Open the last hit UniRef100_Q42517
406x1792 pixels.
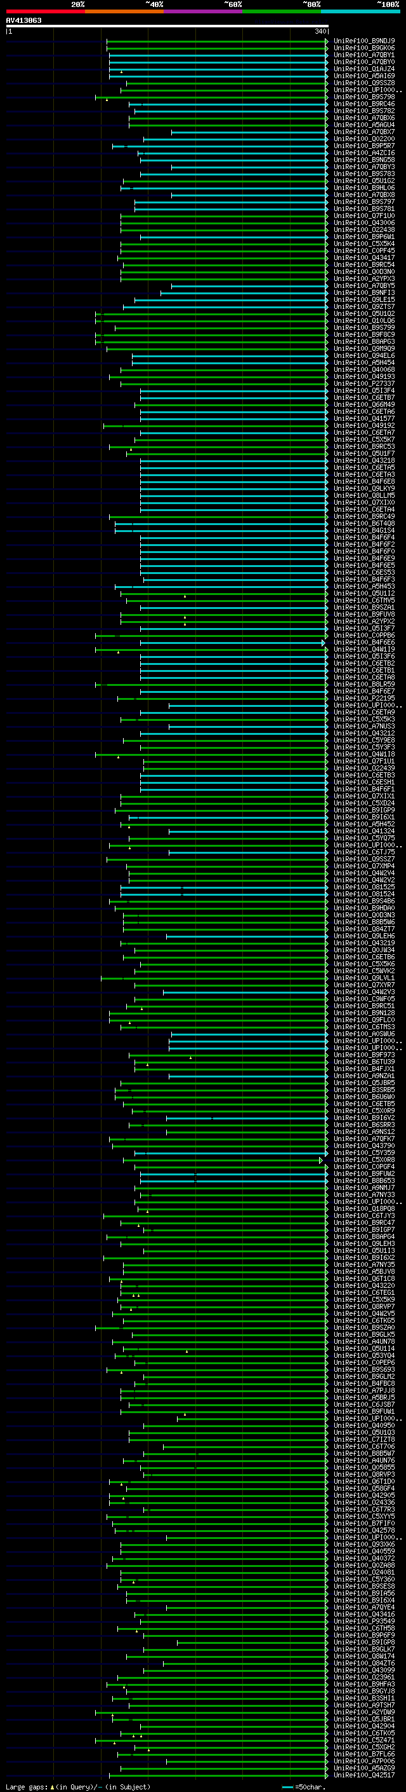363,1775
